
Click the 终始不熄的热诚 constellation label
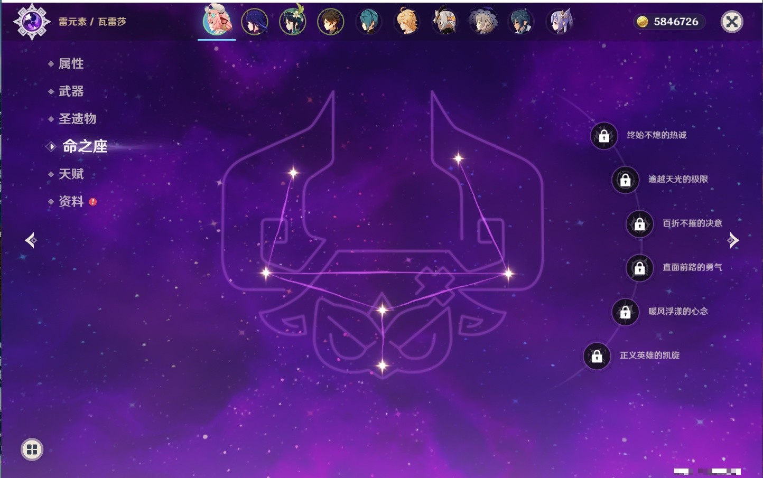(x=657, y=135)
